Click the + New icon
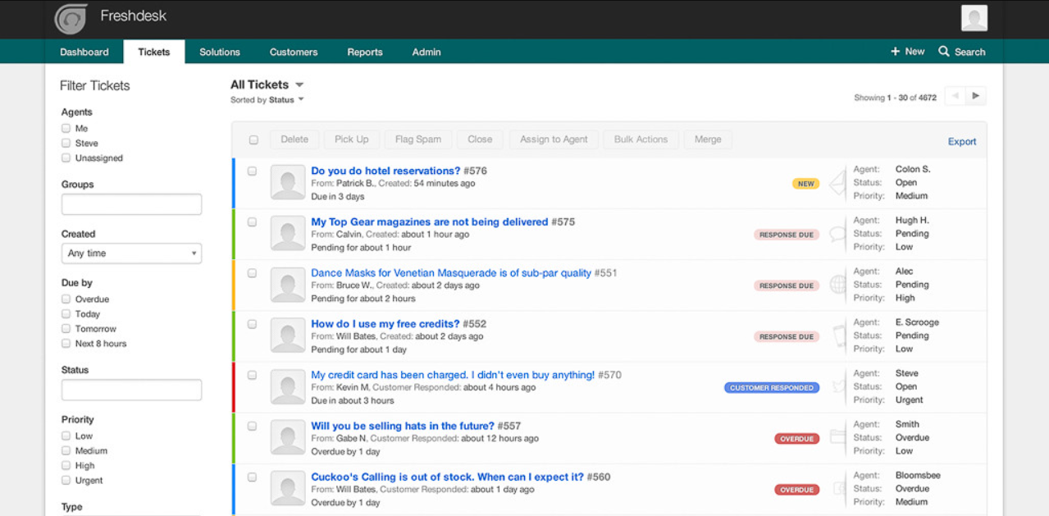This screenshot has height=516, width=1049. [907, 51]
